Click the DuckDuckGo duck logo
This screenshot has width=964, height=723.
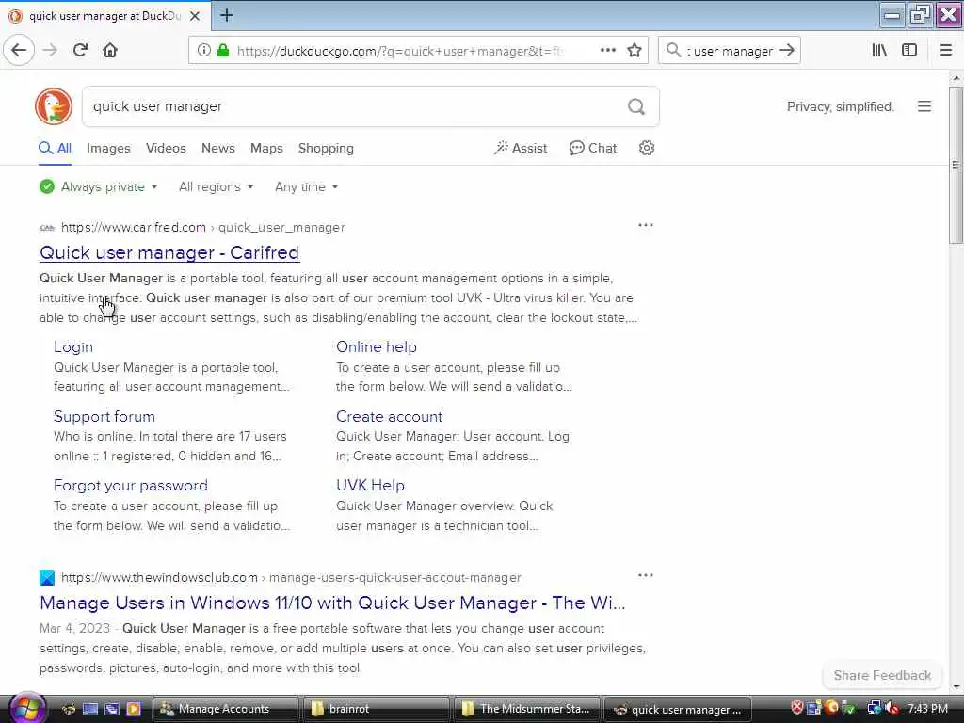(54, 106)
